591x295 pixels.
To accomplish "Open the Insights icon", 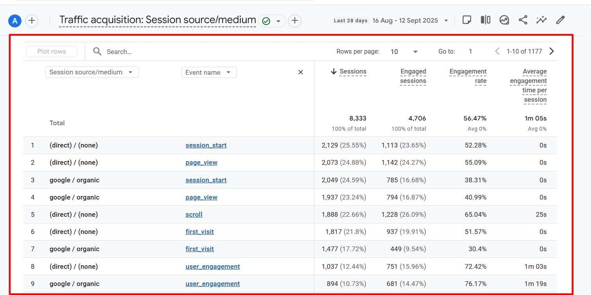I will coord(504,20).
